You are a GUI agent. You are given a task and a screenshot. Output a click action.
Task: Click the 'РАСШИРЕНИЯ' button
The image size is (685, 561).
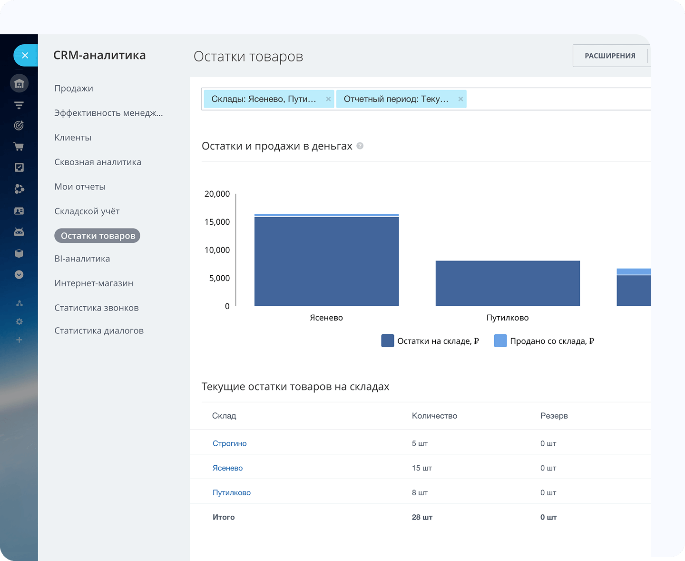pyautogui.click(x=610, y=56)
